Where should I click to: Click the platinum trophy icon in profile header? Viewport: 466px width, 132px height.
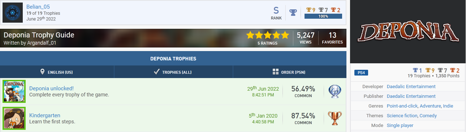[x=293, y=13]
